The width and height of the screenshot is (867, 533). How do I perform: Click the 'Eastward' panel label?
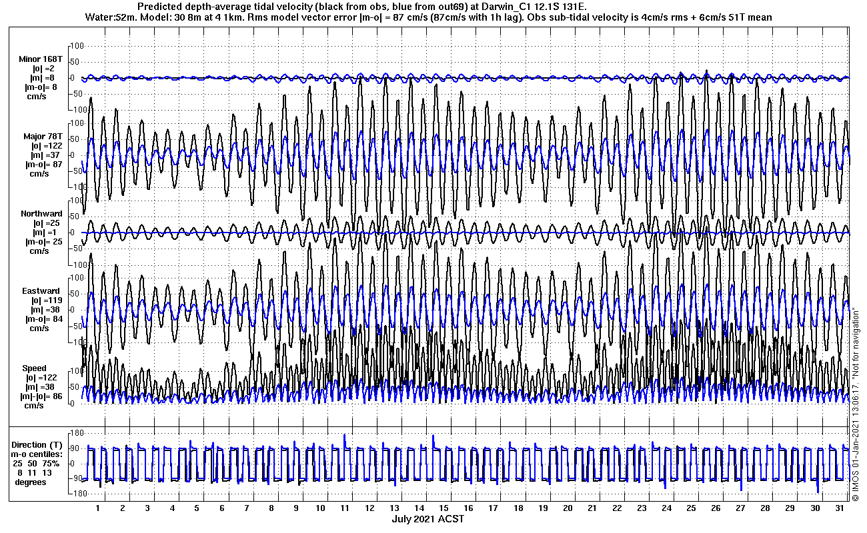[41, 291]
